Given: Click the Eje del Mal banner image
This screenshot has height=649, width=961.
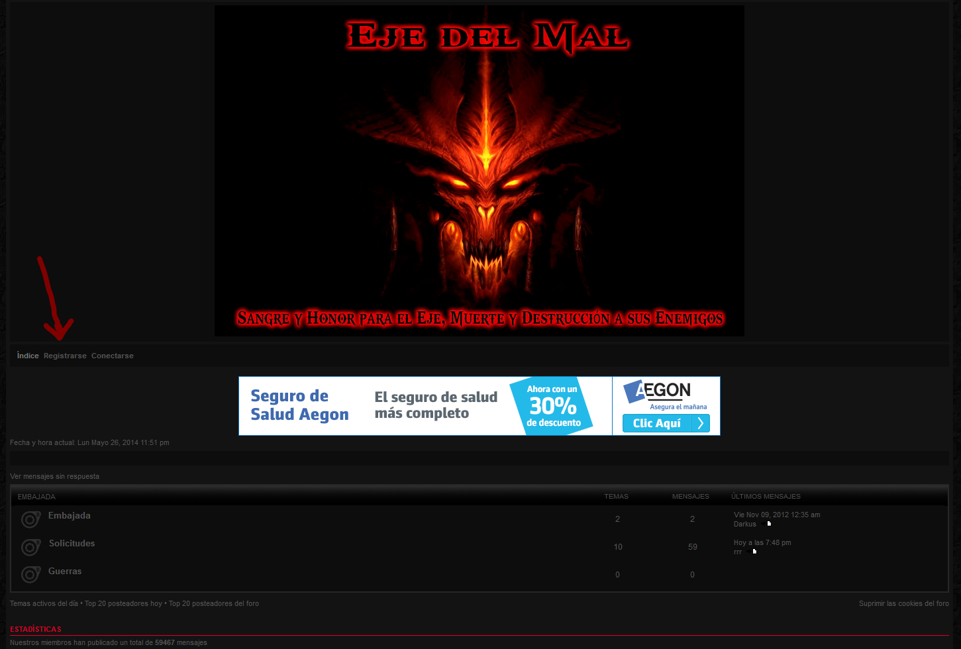Looking at the screenshot, I should pyautogui.click(x=479, y=171).
